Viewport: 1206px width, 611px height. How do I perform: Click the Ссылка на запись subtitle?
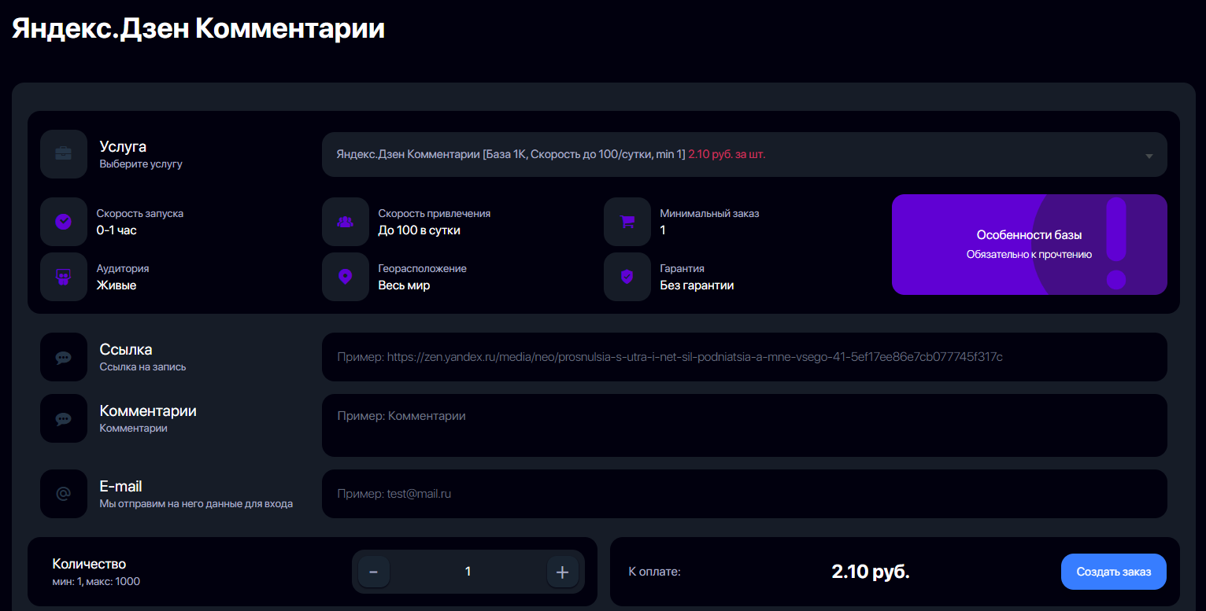pos(143,366)
